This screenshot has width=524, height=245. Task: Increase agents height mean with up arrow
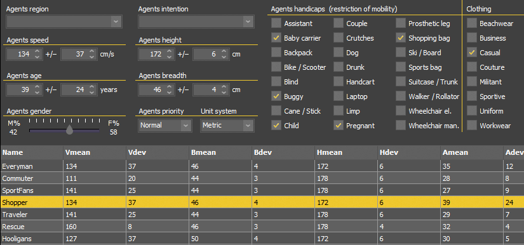[x=170, y=51]
